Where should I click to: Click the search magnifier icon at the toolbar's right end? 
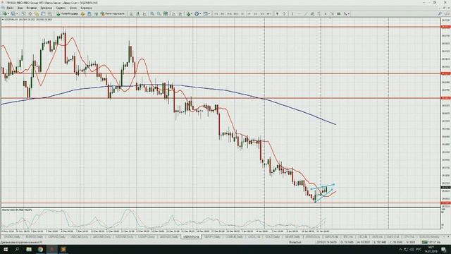(440, 14)
